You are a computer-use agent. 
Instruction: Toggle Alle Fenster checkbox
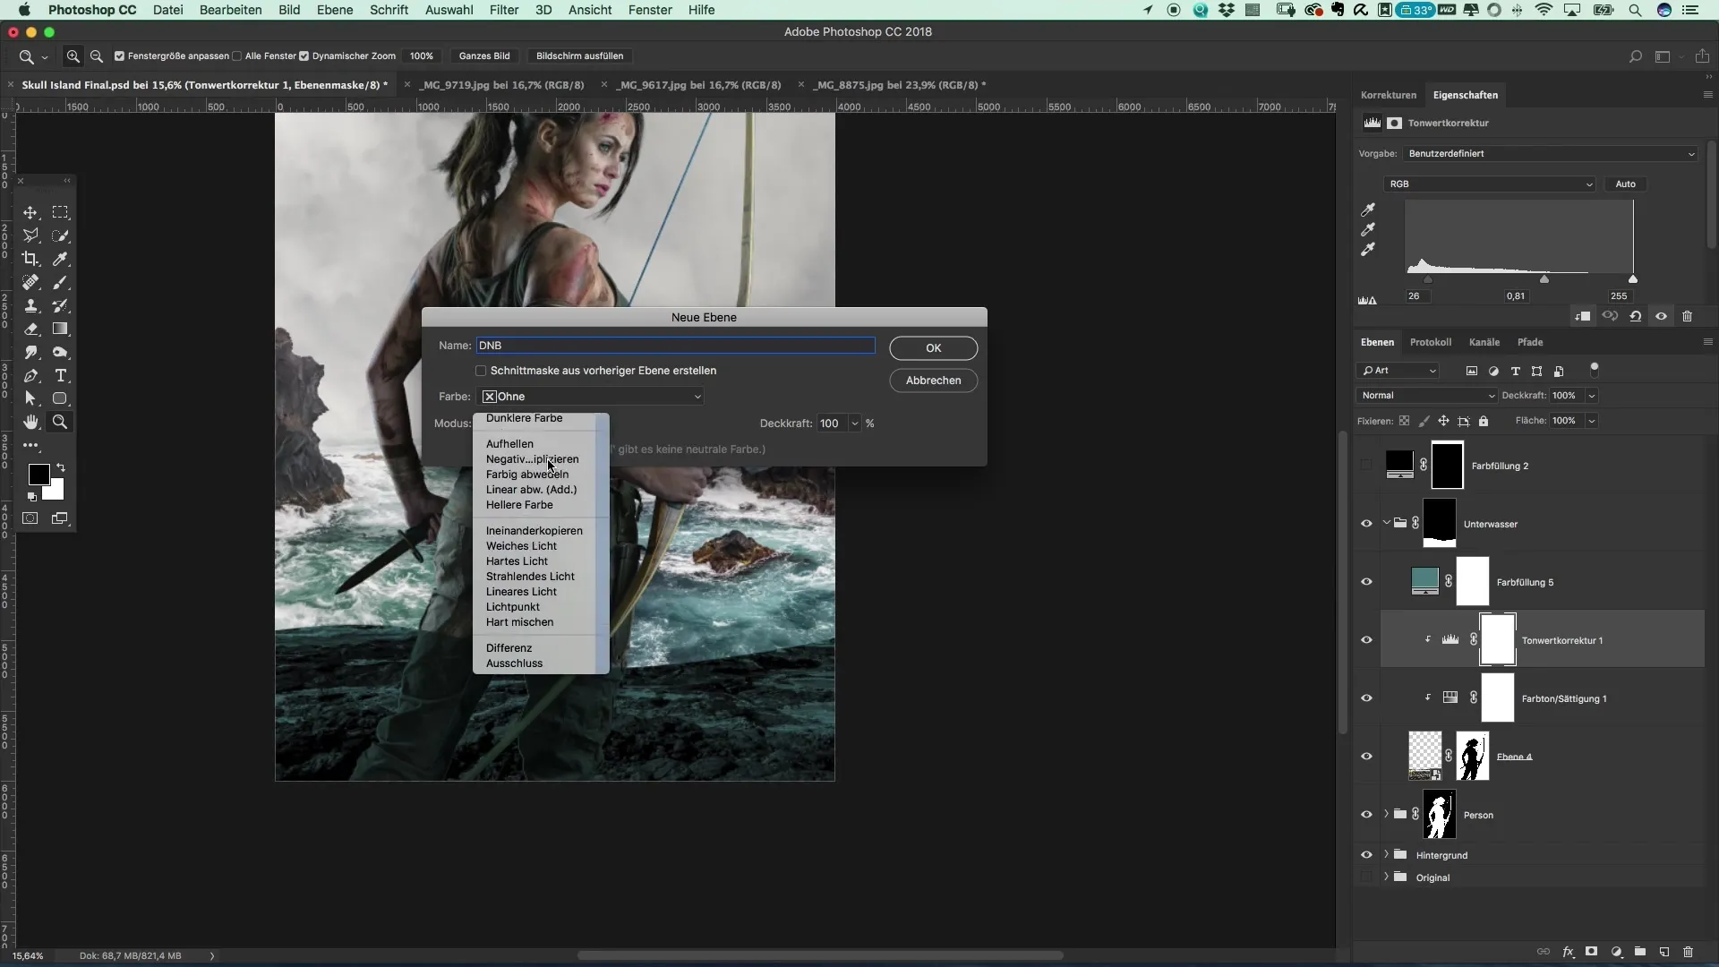[x=236, y=56]
